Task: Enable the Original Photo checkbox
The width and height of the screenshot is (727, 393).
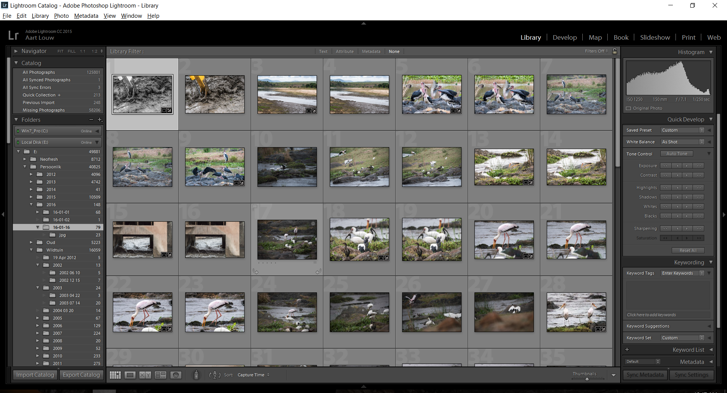Action: click(x=629, y=108)
